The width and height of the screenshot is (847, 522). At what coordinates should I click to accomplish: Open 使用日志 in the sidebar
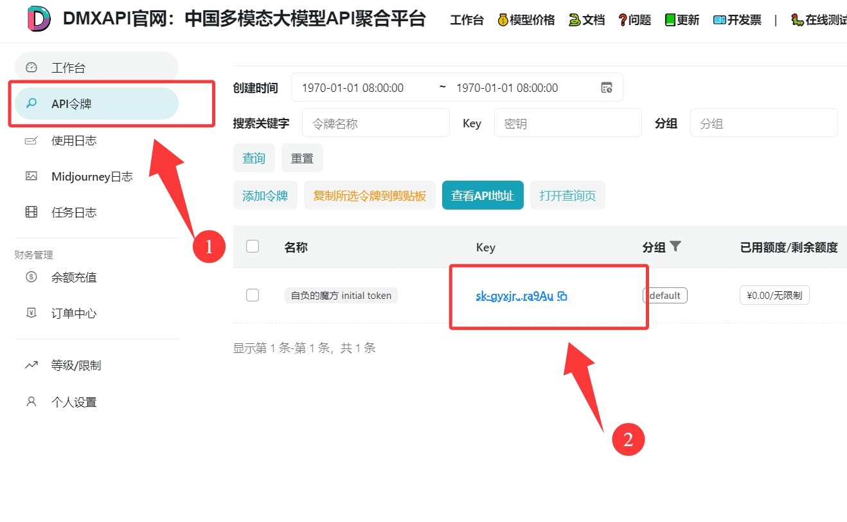[x=74, y=140]
